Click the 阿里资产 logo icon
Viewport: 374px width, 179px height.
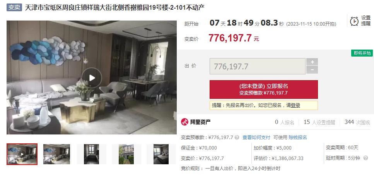pyautogui.click(x=184, y=122)
